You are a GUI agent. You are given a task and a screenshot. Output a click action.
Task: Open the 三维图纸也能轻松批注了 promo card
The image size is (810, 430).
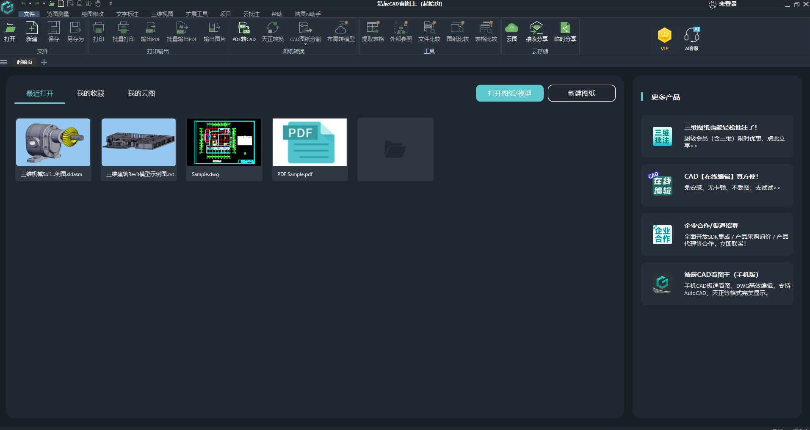[x=717, y=136]
